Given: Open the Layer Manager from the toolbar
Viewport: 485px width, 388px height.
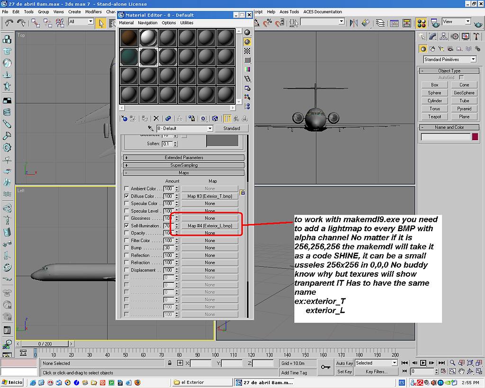Looking at the screenshot, I should (x=380, y=22).
